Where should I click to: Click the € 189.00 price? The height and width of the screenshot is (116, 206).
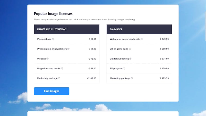pos(92,78)
